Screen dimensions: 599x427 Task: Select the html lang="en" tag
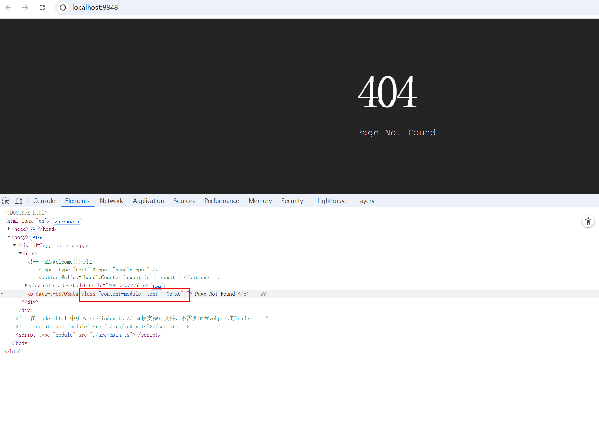(27, 221)
